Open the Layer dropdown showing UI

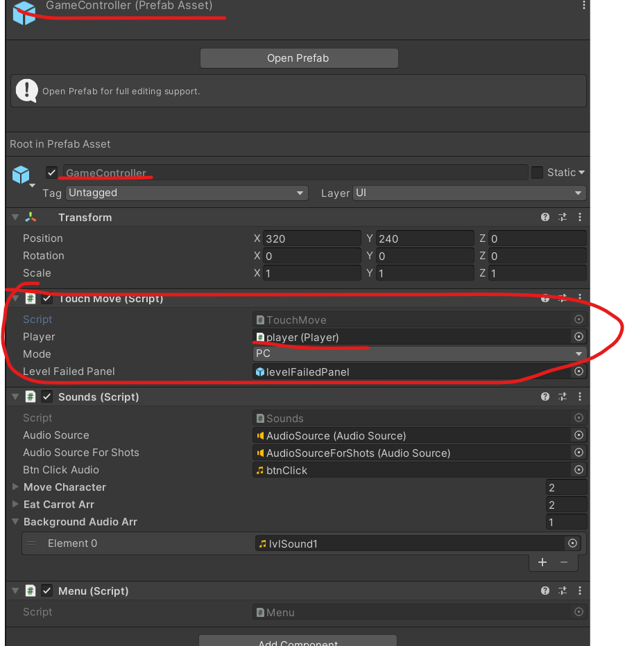pos(469,193)
